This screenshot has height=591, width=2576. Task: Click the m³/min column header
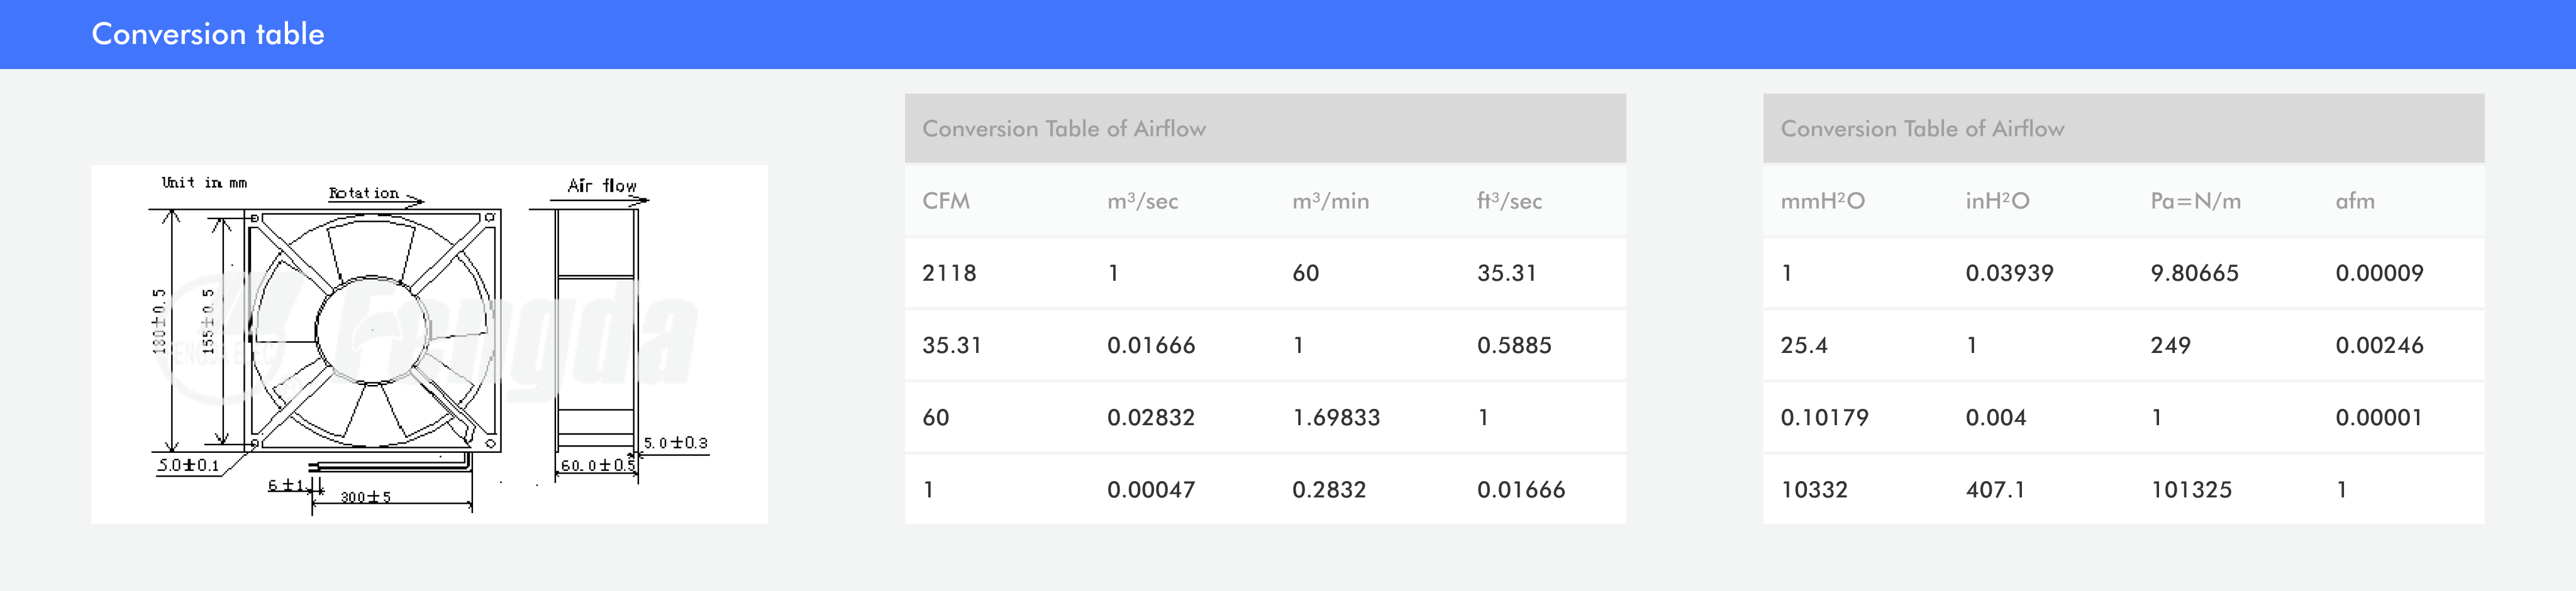pos(1330,200)
